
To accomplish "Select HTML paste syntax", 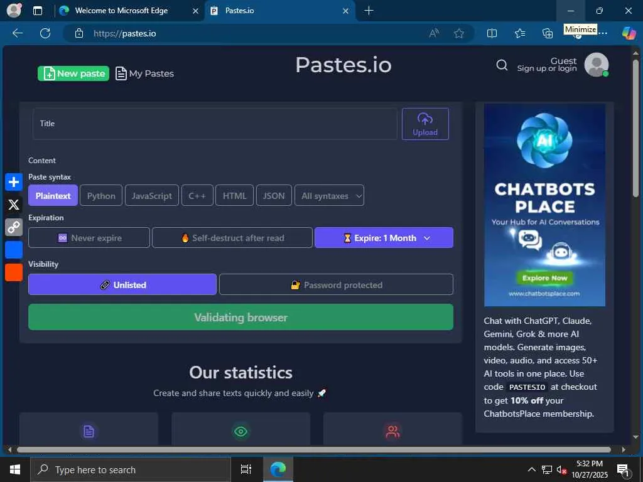I will [235, 196].
